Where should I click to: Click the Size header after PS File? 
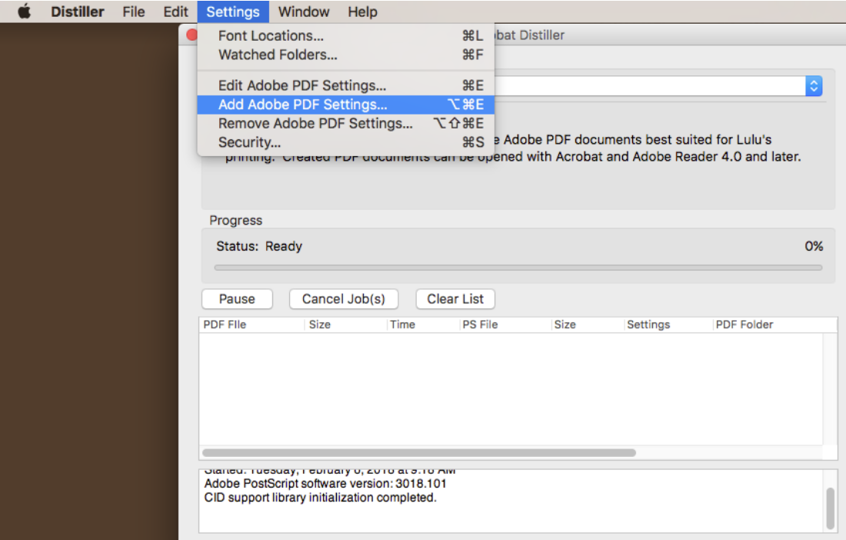click(x=588, y=325)
